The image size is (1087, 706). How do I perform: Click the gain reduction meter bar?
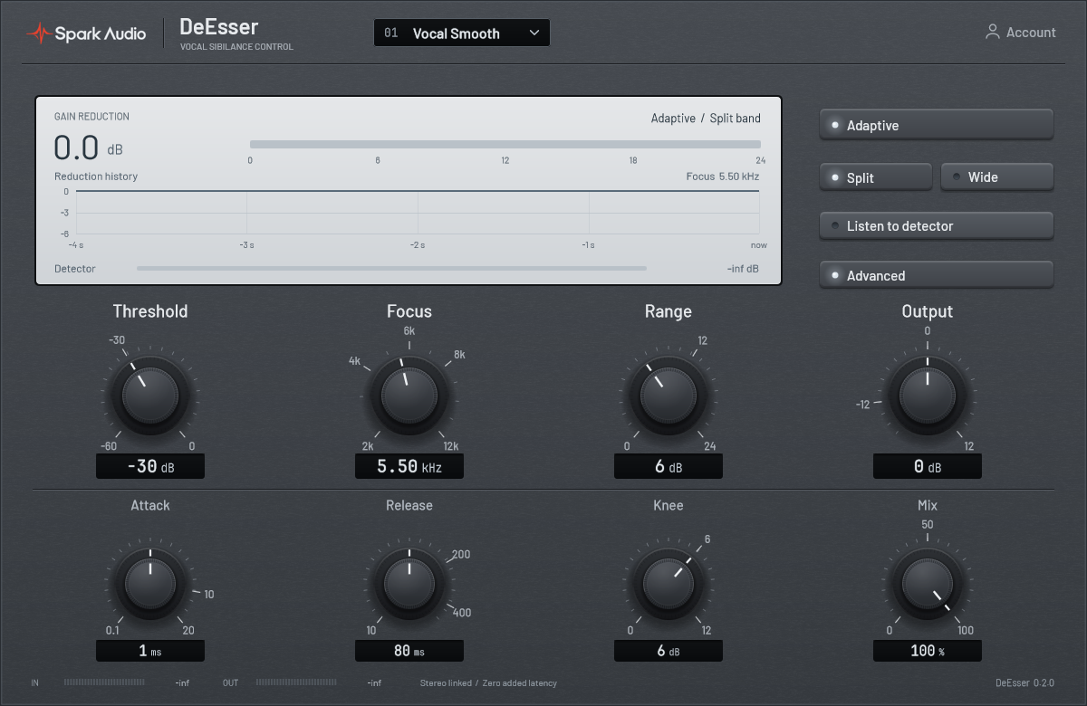pos(505,144)
